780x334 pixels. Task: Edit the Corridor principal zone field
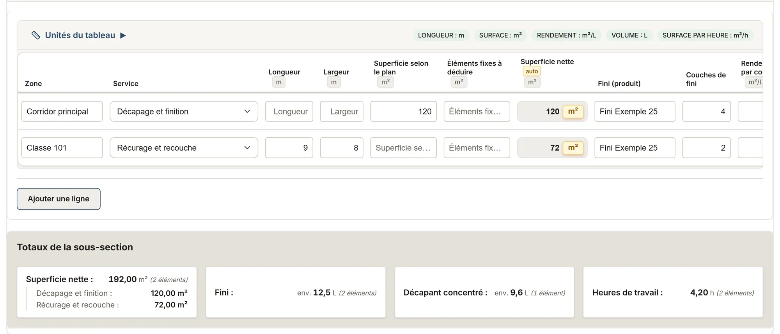coord(62,111)
